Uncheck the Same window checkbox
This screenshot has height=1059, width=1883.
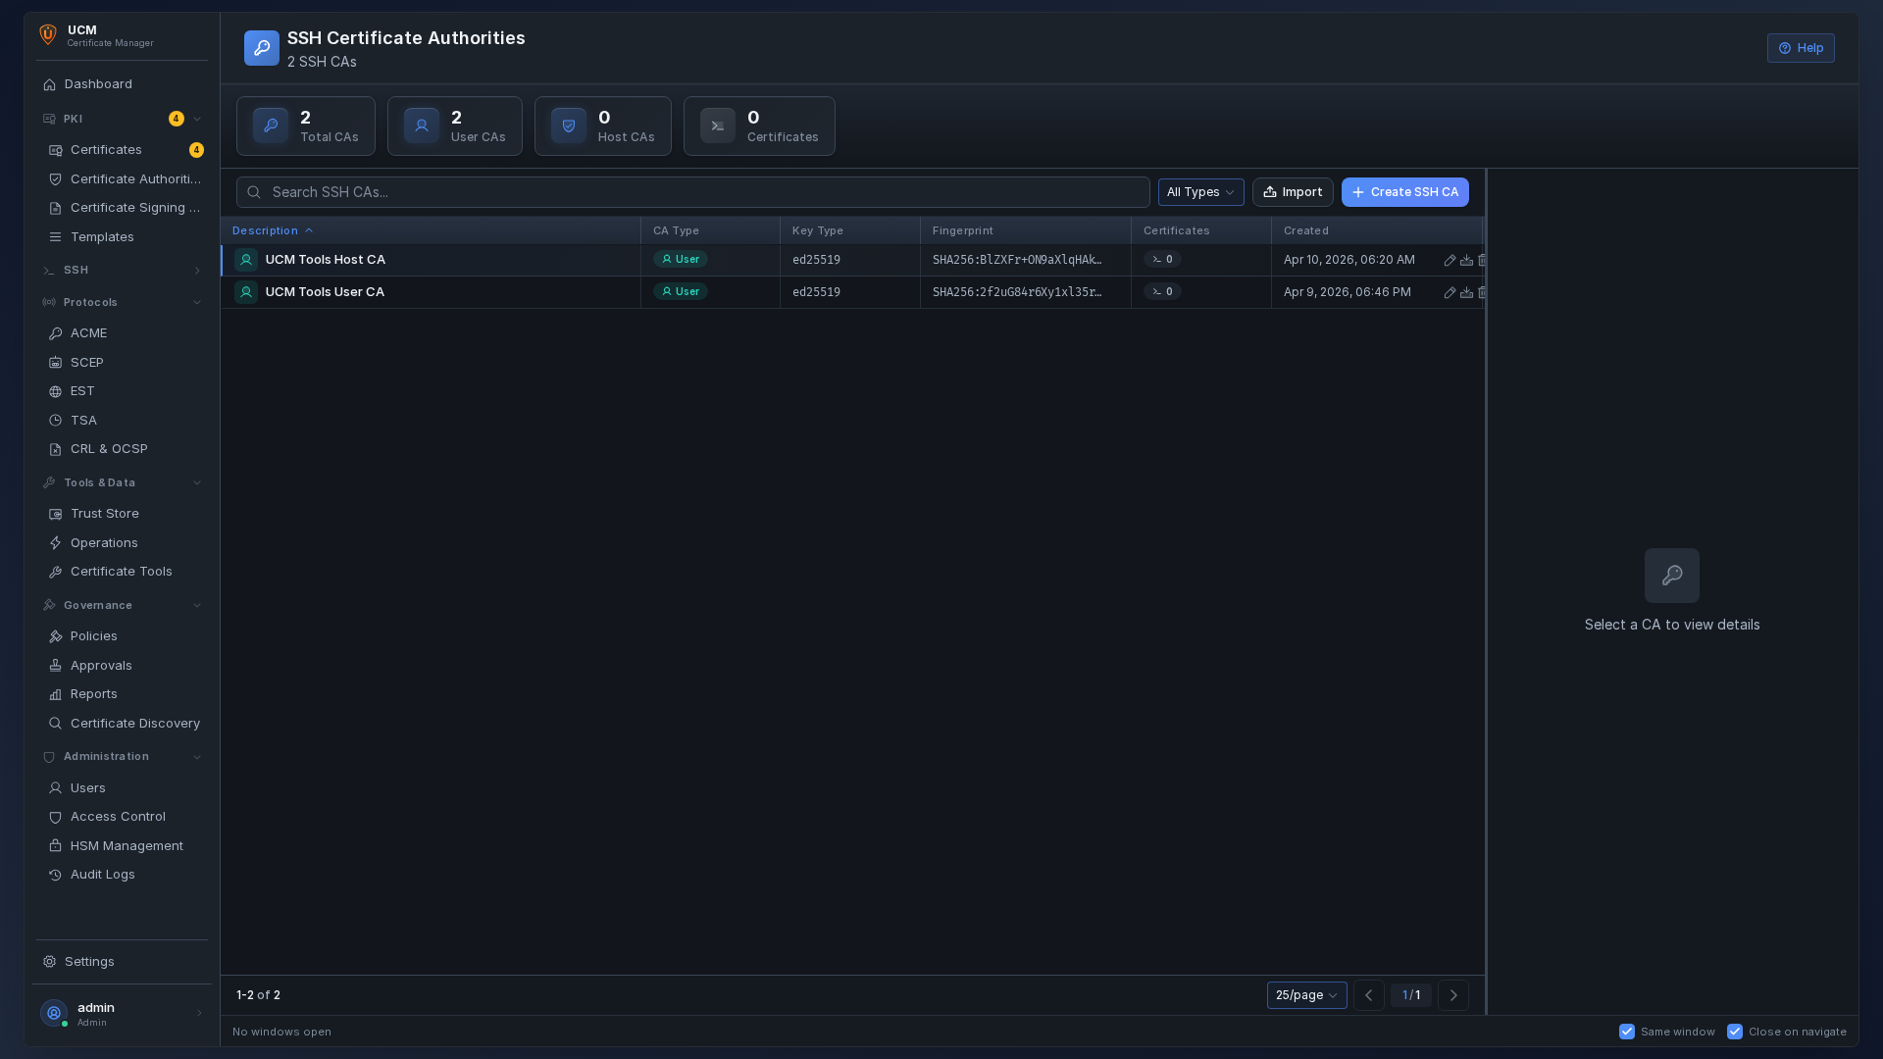pyautogui.click(x=1626, y=1032)
